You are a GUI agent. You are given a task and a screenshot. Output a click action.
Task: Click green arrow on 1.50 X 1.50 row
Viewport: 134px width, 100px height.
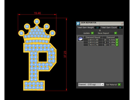click(x=117, y=40)
